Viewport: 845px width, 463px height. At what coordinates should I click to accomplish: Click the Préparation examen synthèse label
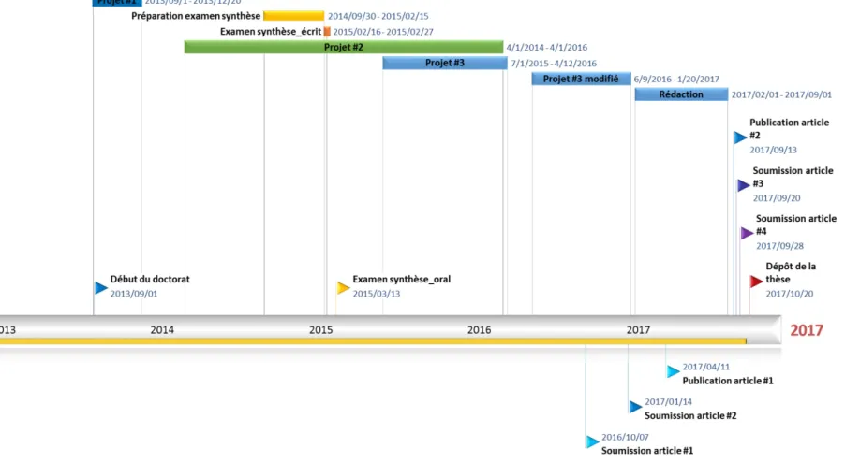pyautogui.click(x=196, y=16)
